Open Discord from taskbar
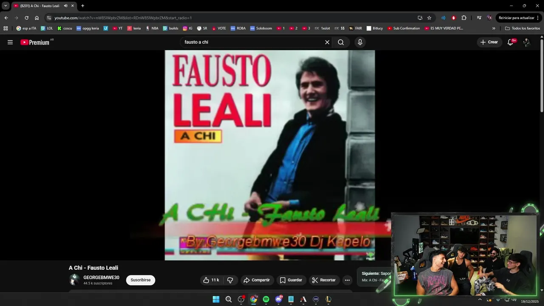544x306 pixels. click(278, 299)
